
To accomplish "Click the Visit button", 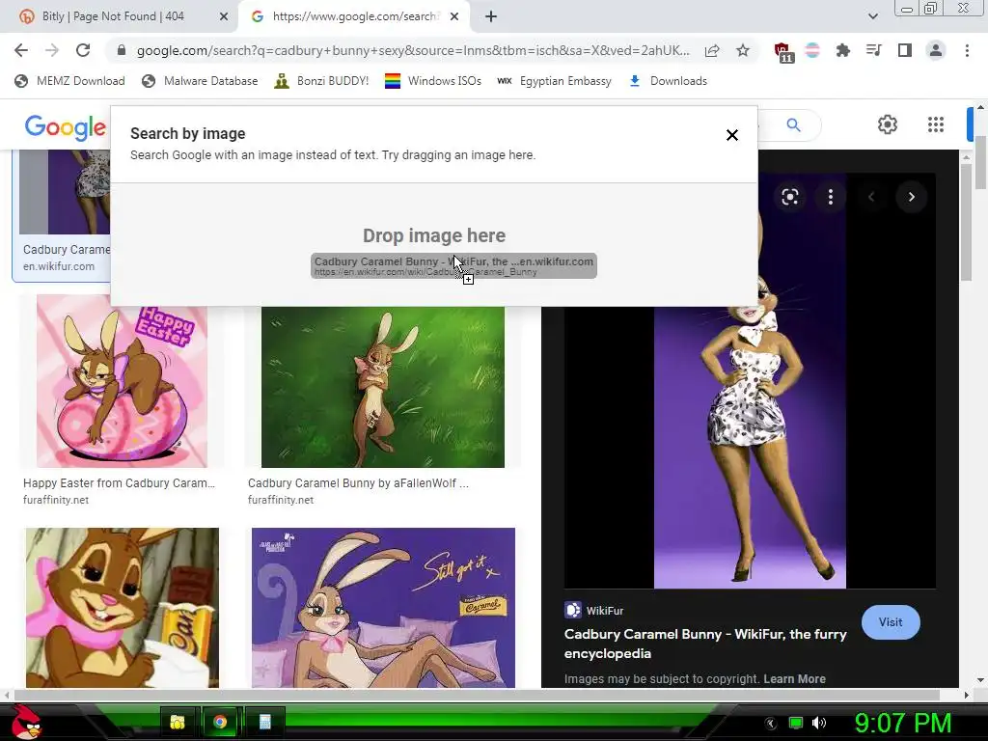I will (891, 622).
